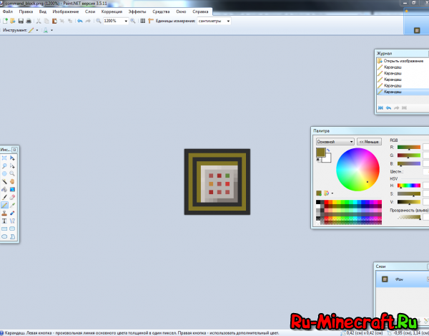Open the Слои menu

90,11
